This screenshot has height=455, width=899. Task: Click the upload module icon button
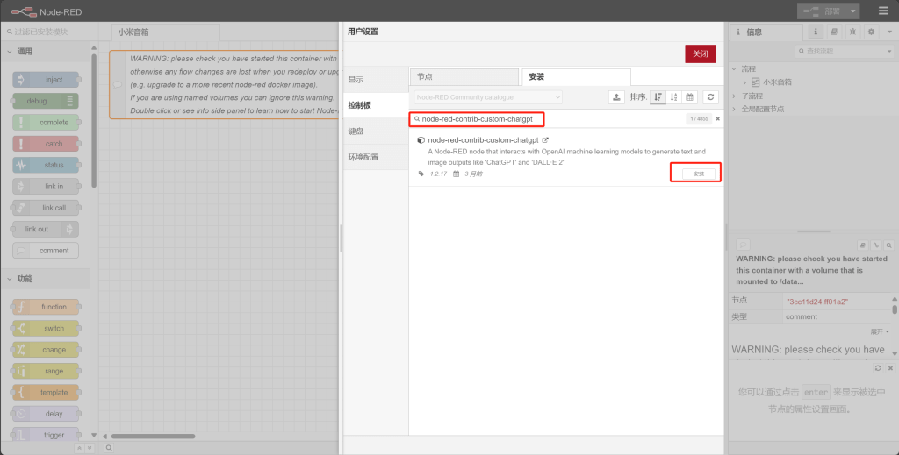pos(616,97)
